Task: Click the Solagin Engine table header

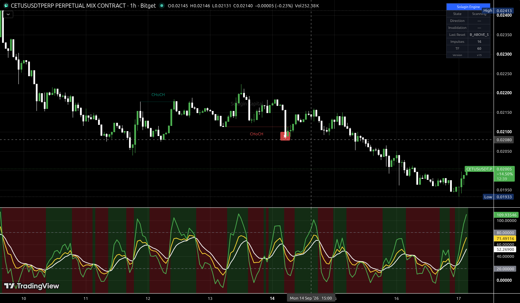Action: coord(468,7)
